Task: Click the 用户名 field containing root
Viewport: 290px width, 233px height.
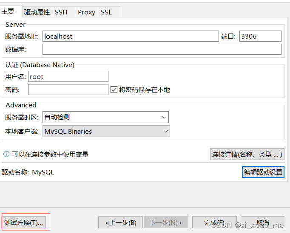Action: (68, 76)
